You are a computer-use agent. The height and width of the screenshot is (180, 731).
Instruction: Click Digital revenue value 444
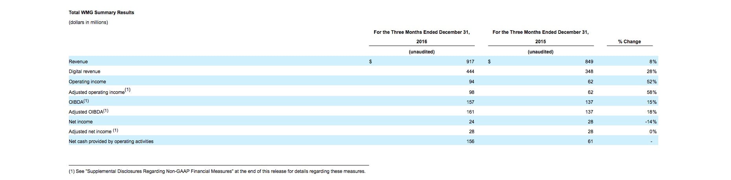pyautogui.click(x=470, y=72)
